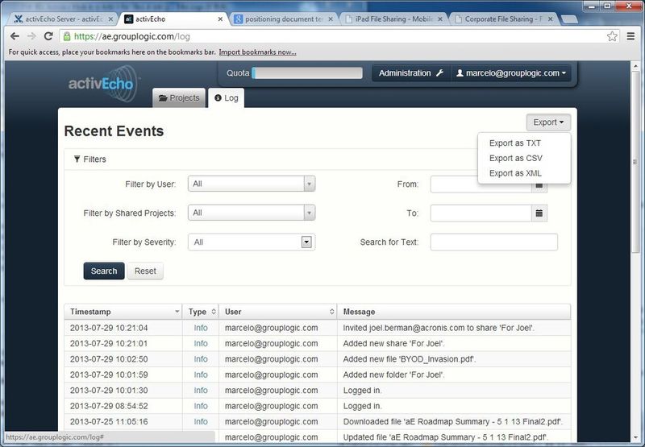The image size is (645, 447).
Task: Choose Export as CSV
Action: click(516, 158)
